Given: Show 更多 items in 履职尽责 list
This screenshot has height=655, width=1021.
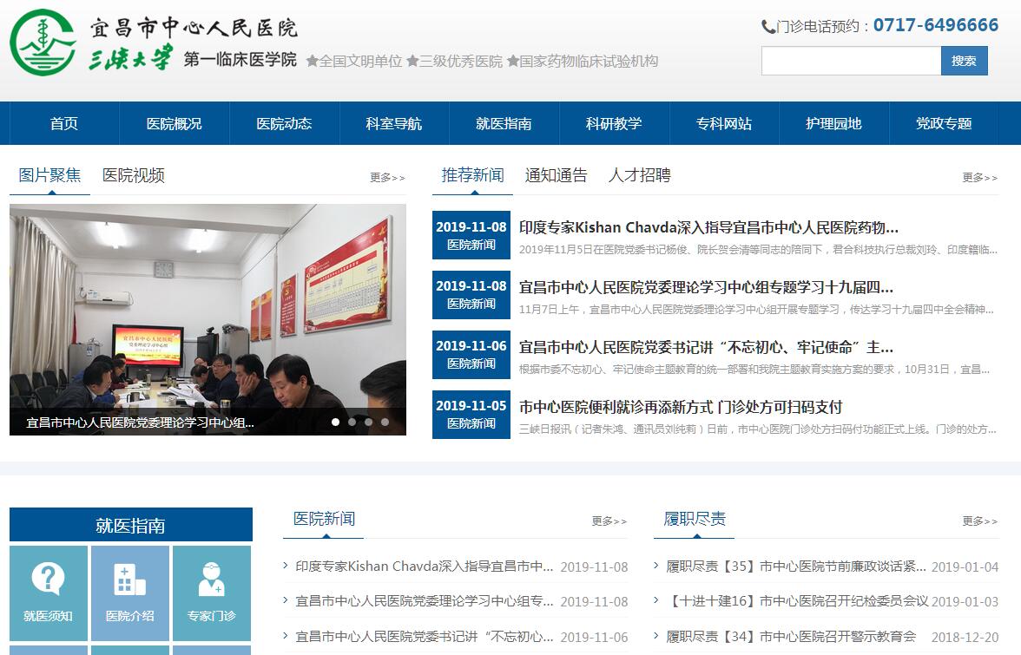Looking at the screenshot, I should click(979, 521).
